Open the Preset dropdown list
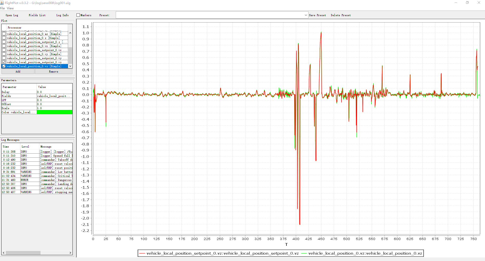Viewport: 485px width, 261px height. click(306, 15)
